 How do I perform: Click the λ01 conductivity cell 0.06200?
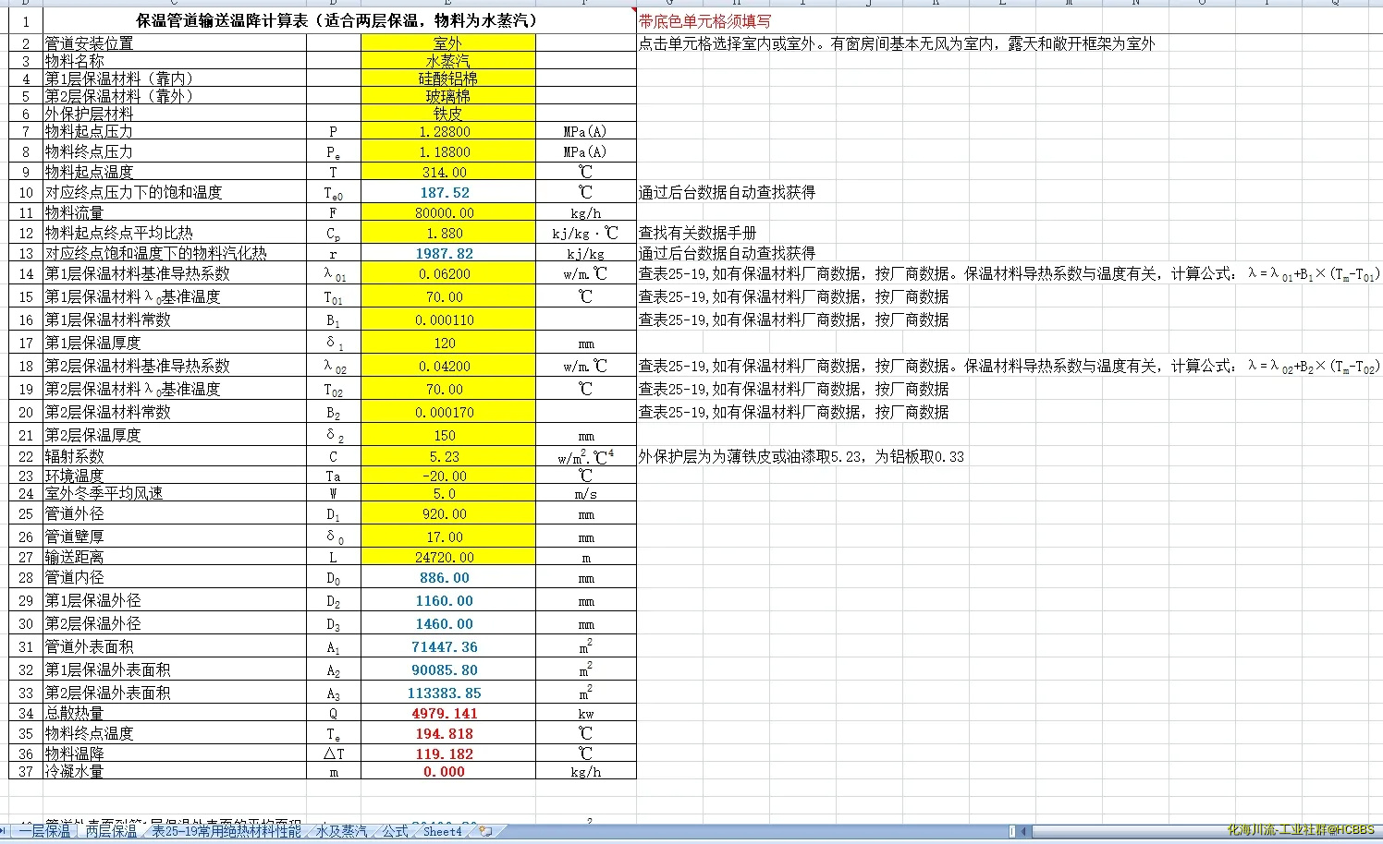point(448,273)
